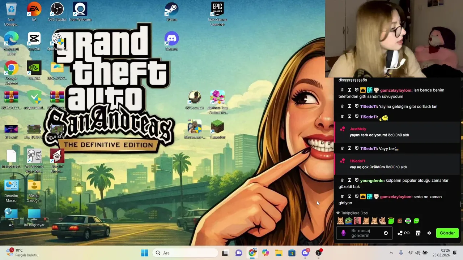
Task: Open Task View from the taskbar
Action: coord(225,253)
